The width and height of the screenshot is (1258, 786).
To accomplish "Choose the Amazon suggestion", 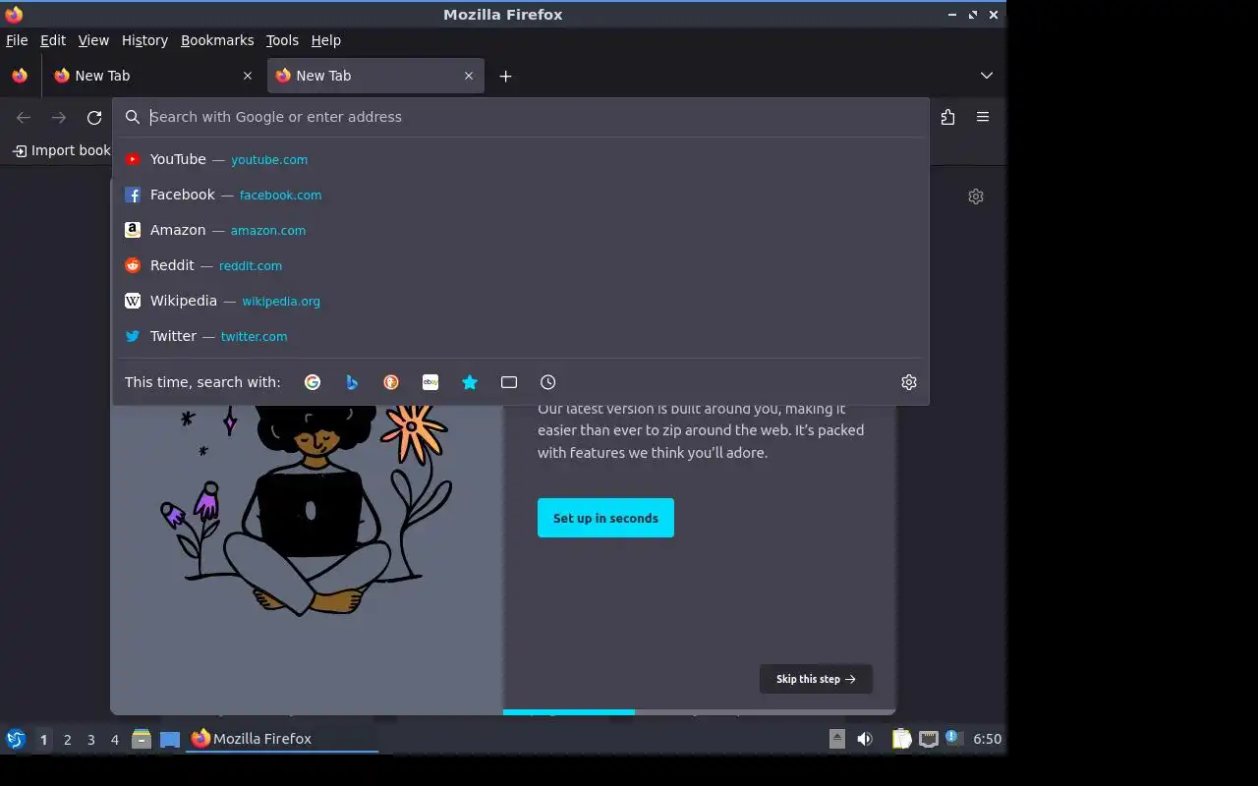I will [x=521, y=230].
